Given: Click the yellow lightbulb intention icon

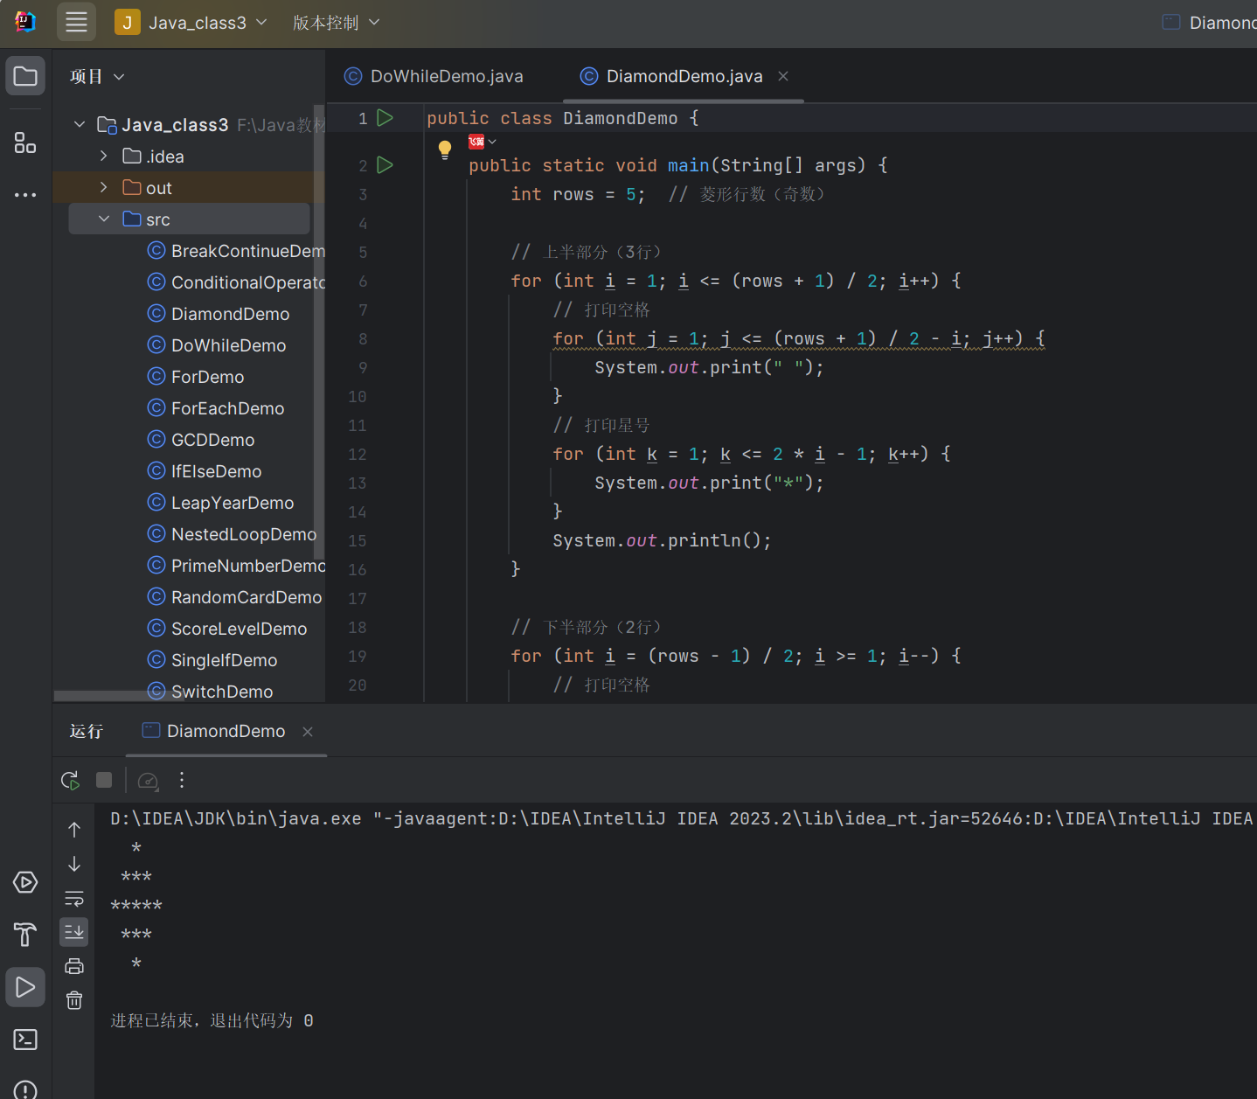Looking at the screenshot, I should 445,149.
